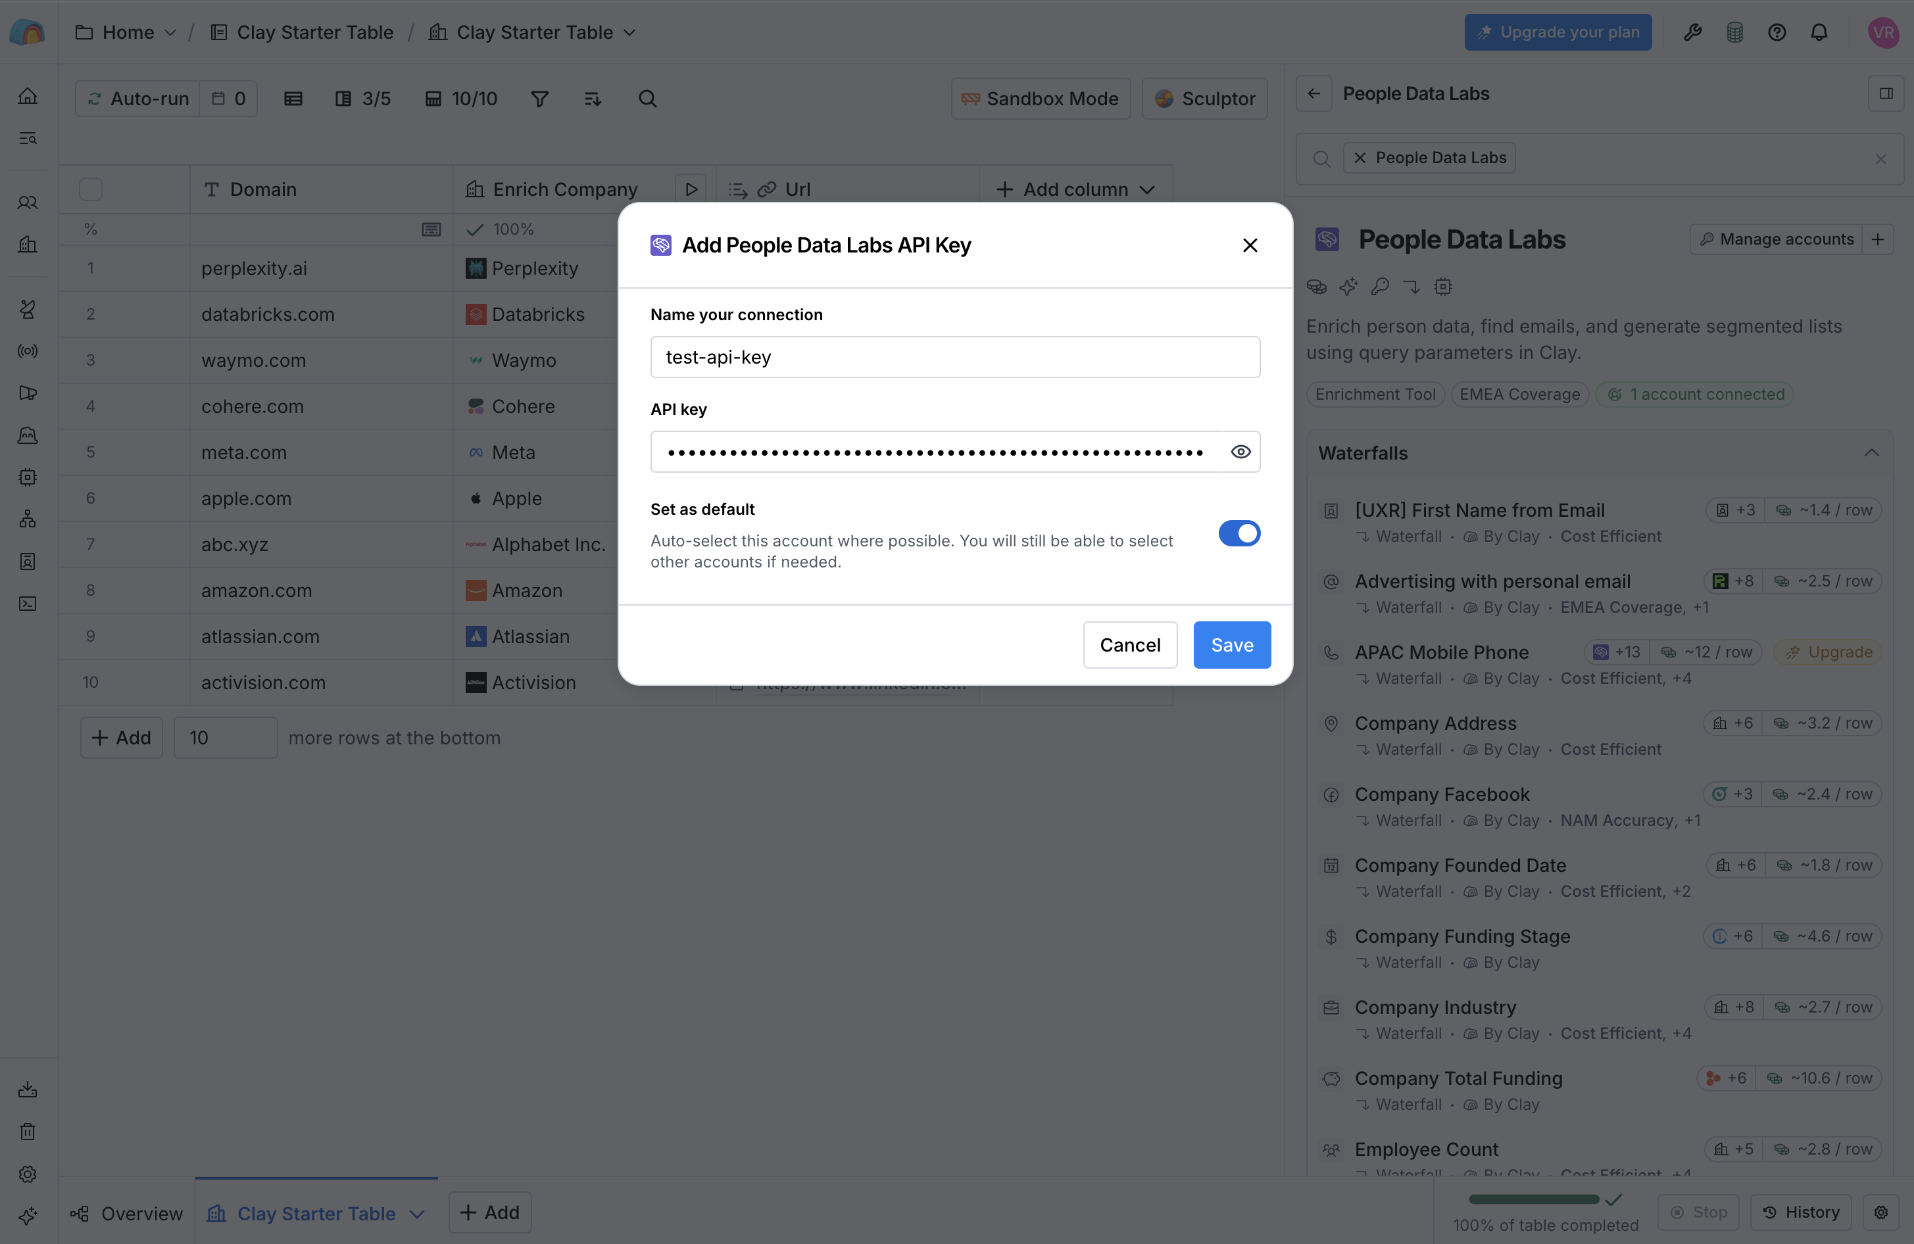Collapse the Waterfalls section
This screenshot has width=1914, height=1244.
(x=1871, y=453)
